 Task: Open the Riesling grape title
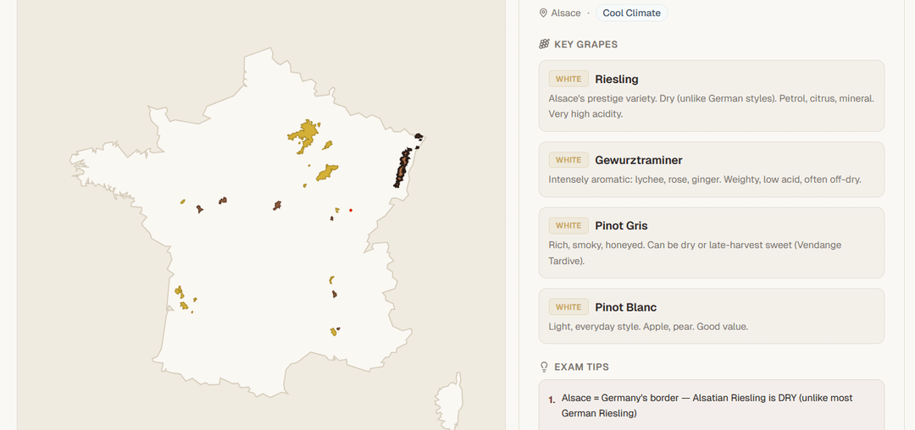[617, 80]
